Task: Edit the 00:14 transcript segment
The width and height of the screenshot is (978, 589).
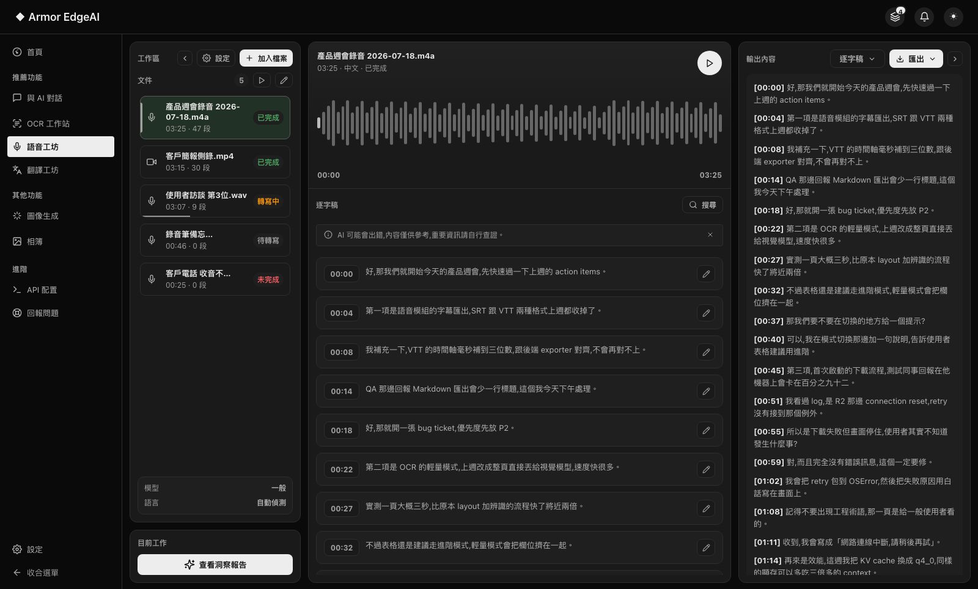Action: click(706, 391)
